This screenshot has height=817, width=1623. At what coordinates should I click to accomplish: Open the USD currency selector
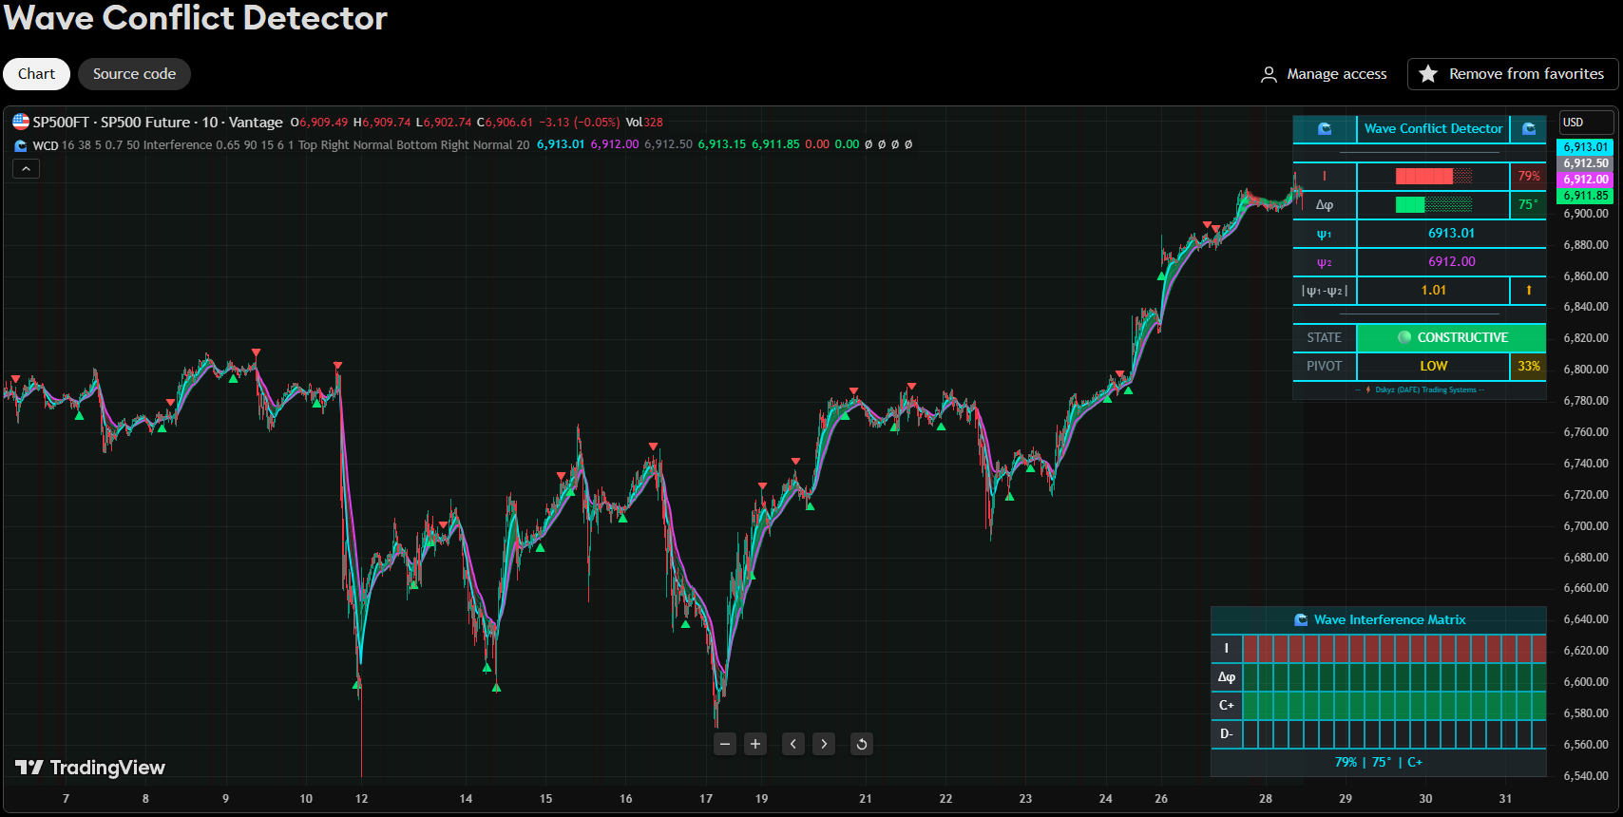[x=1586, y=123]
